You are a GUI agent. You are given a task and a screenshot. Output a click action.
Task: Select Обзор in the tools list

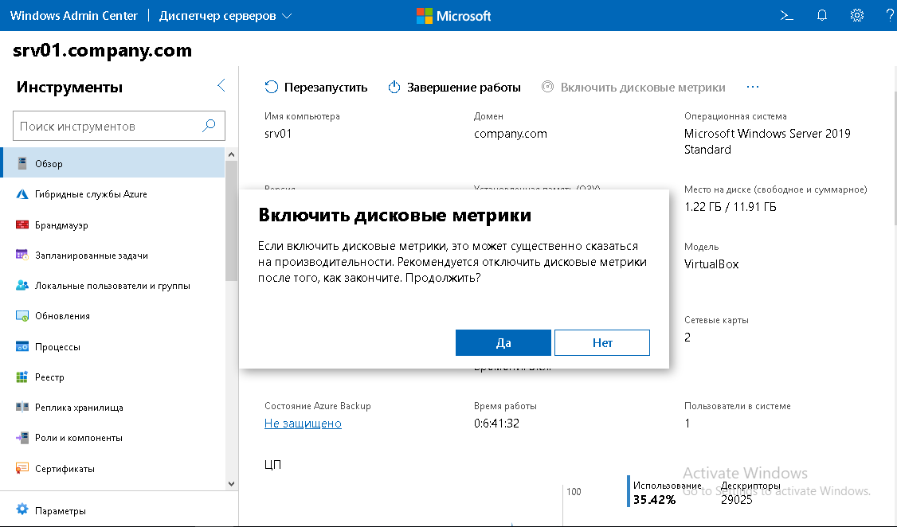click(x=22, y=162)
